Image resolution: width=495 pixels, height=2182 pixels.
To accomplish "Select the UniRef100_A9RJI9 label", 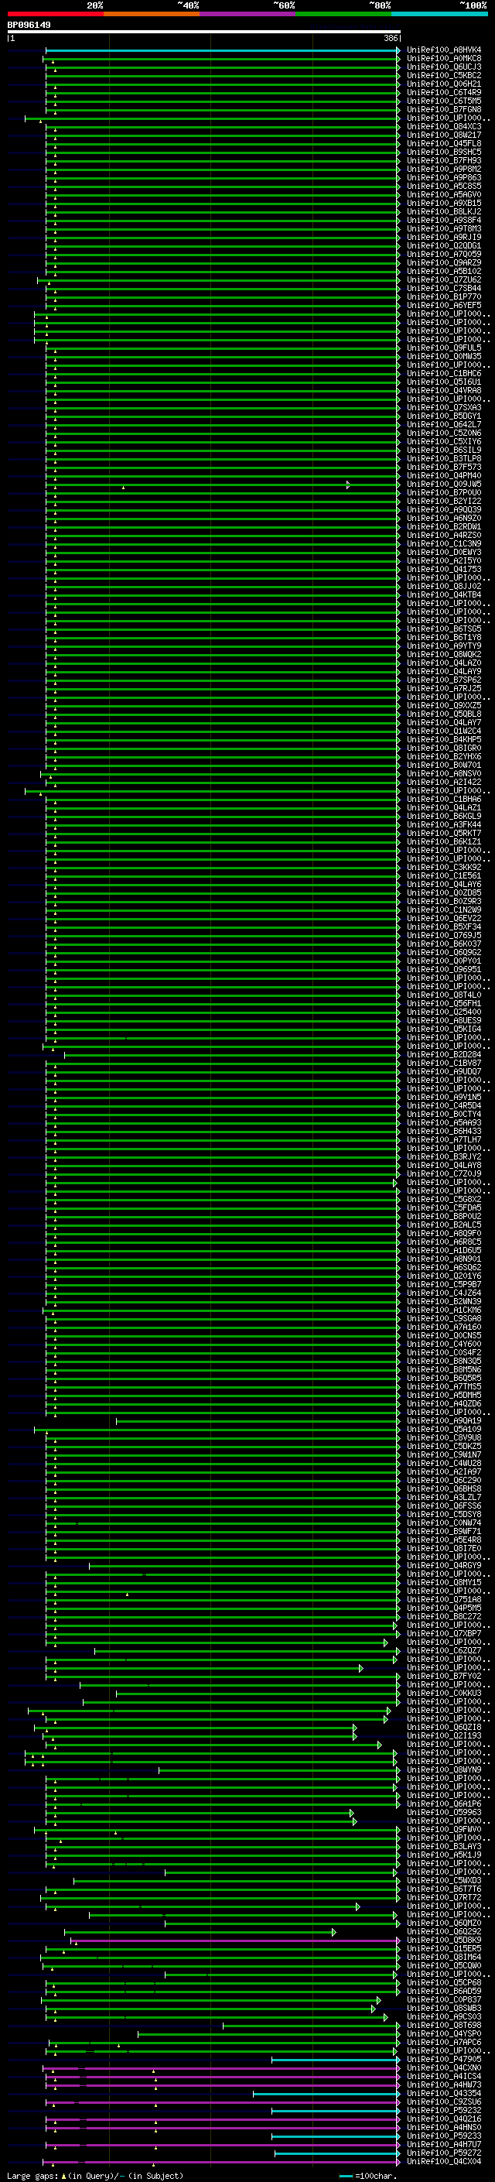I will click(443, 237).
